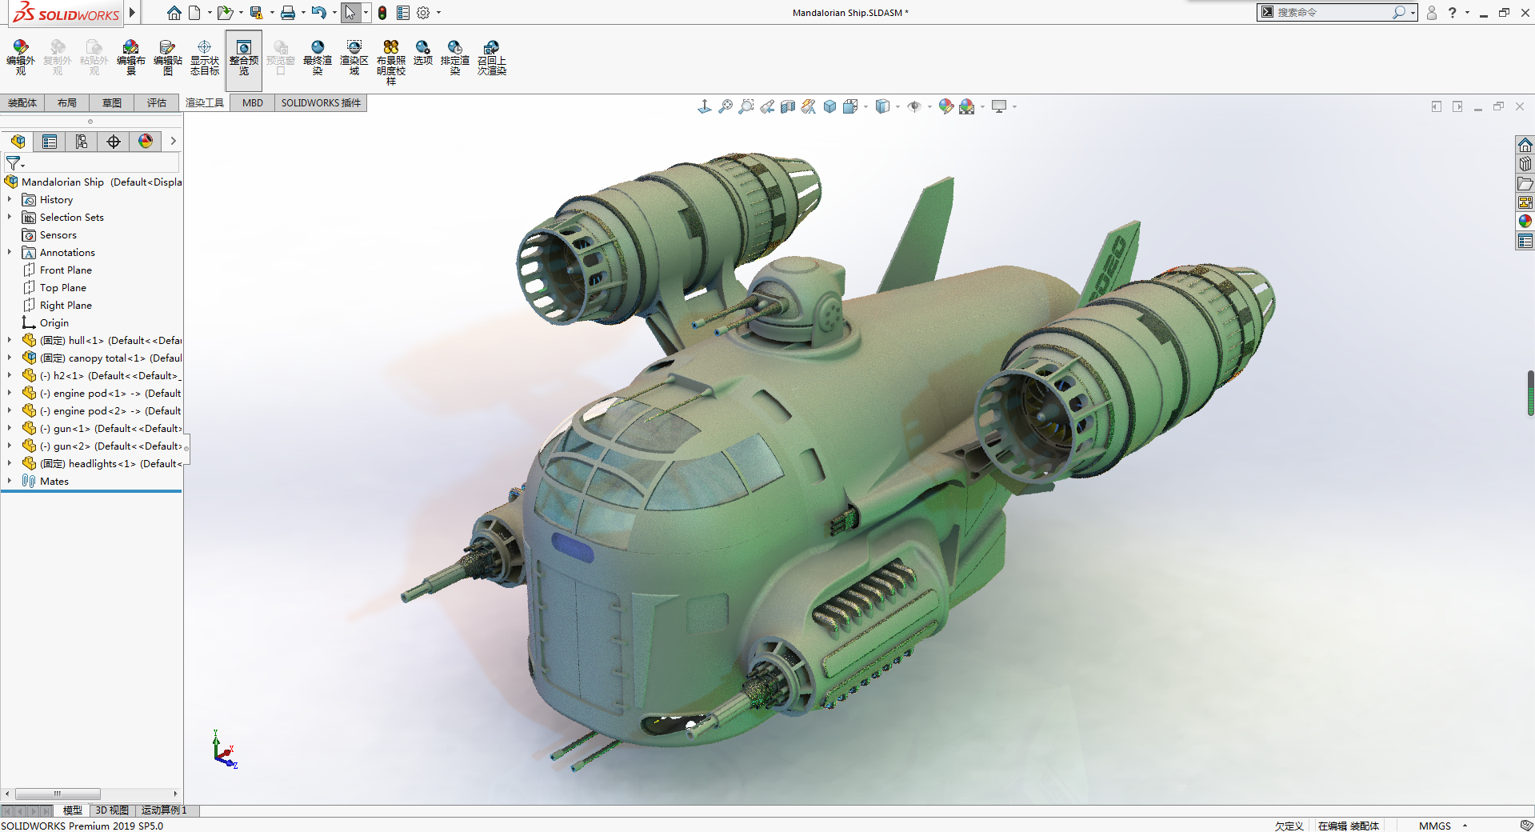Expand the SOLIDWORKS menu arrow
The image size is (1535, 832).
[x=133, y=12]
